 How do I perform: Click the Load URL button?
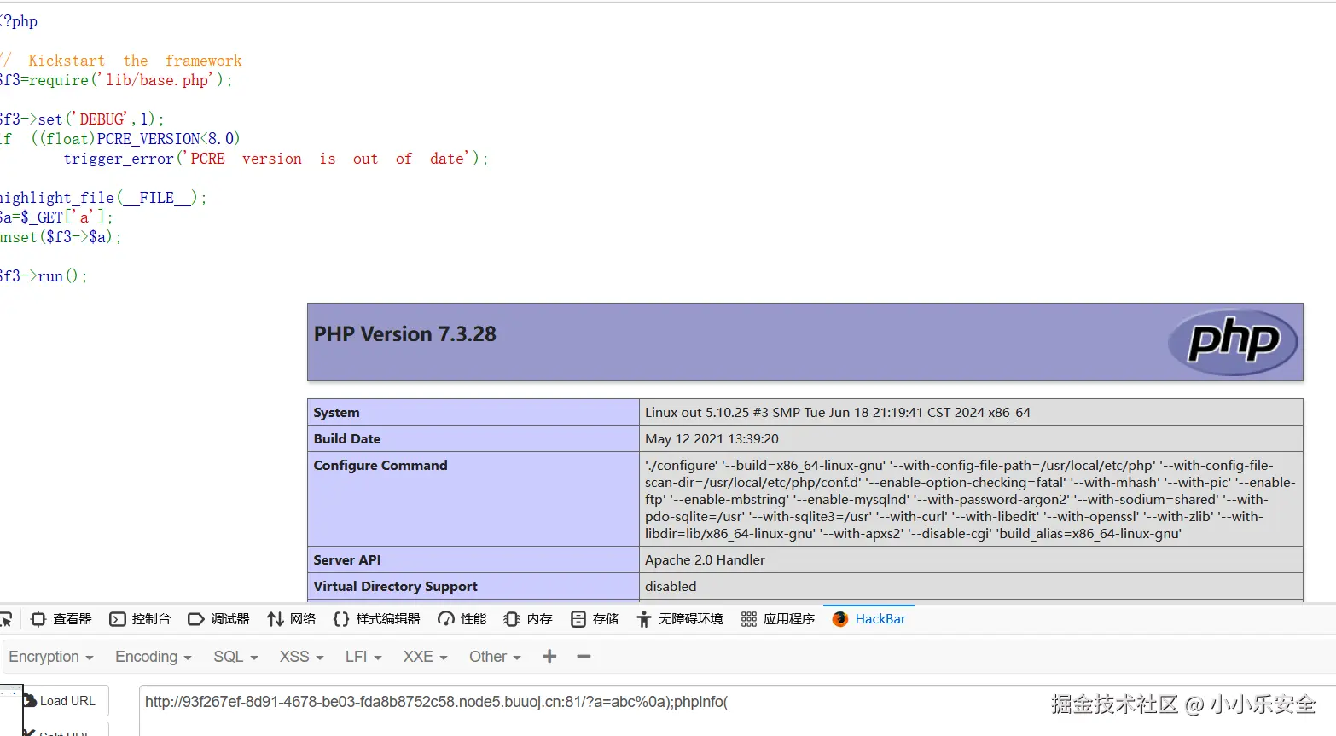click(x=66, y=701)
